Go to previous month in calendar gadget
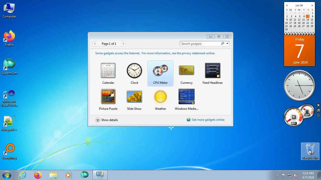The height and width of the screenshot is (180, 321). tap(287, 5)
